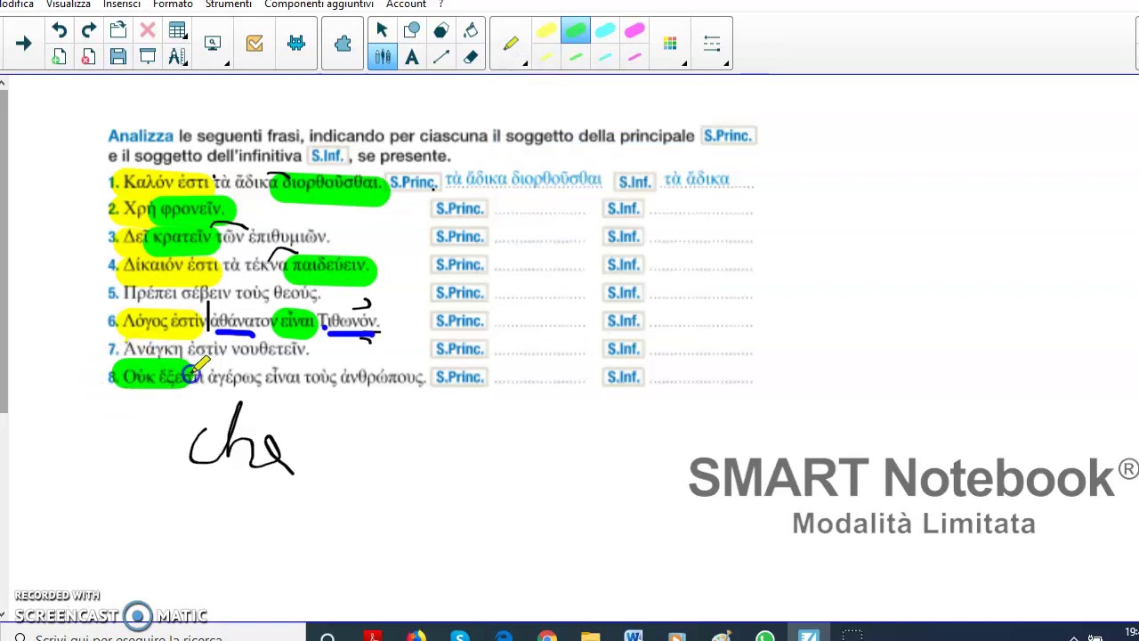Select the Text tool
Screen dimensions: 1139x641
(x=411, y=58)
